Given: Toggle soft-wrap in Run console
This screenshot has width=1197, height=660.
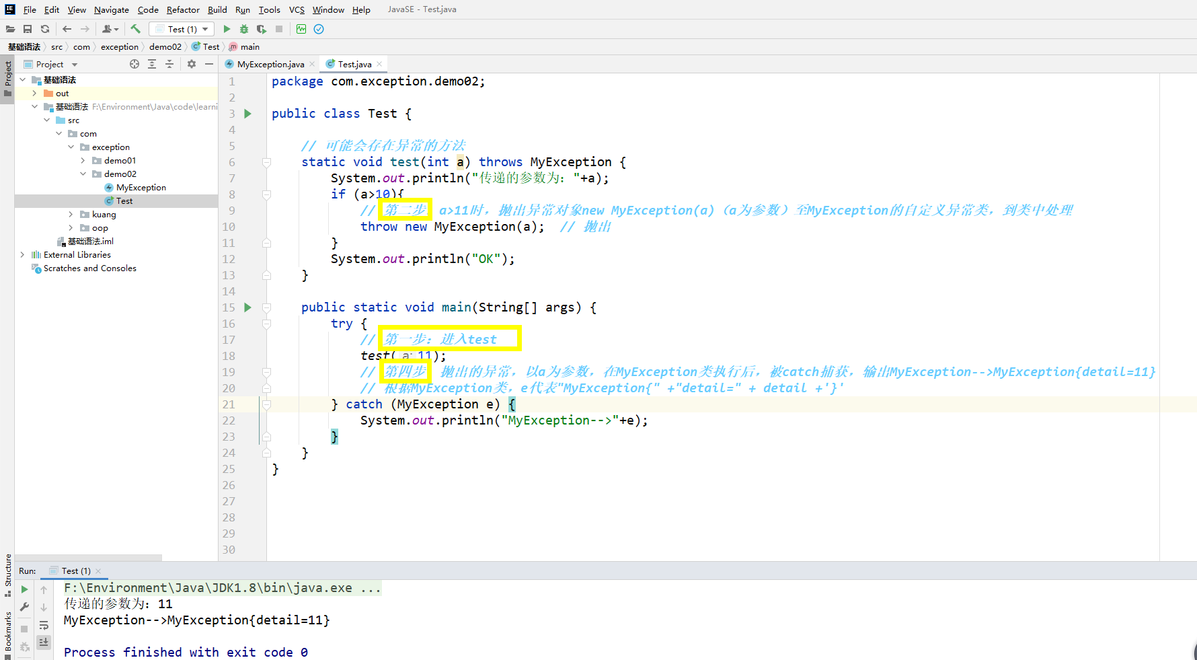Looking at the screenshot, I should pyautogui.click(x=44, y=625).
